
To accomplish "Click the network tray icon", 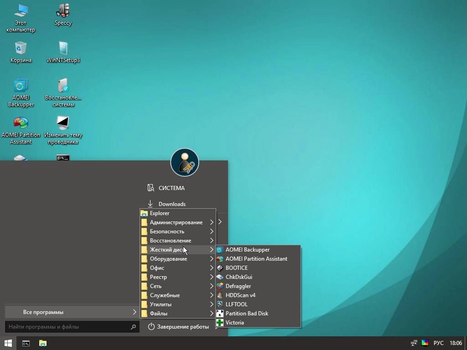I will tap(414, 343).
